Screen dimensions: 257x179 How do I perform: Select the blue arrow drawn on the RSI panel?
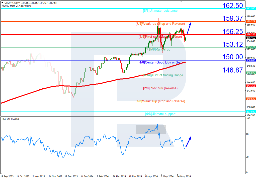(x=189, y=142)
